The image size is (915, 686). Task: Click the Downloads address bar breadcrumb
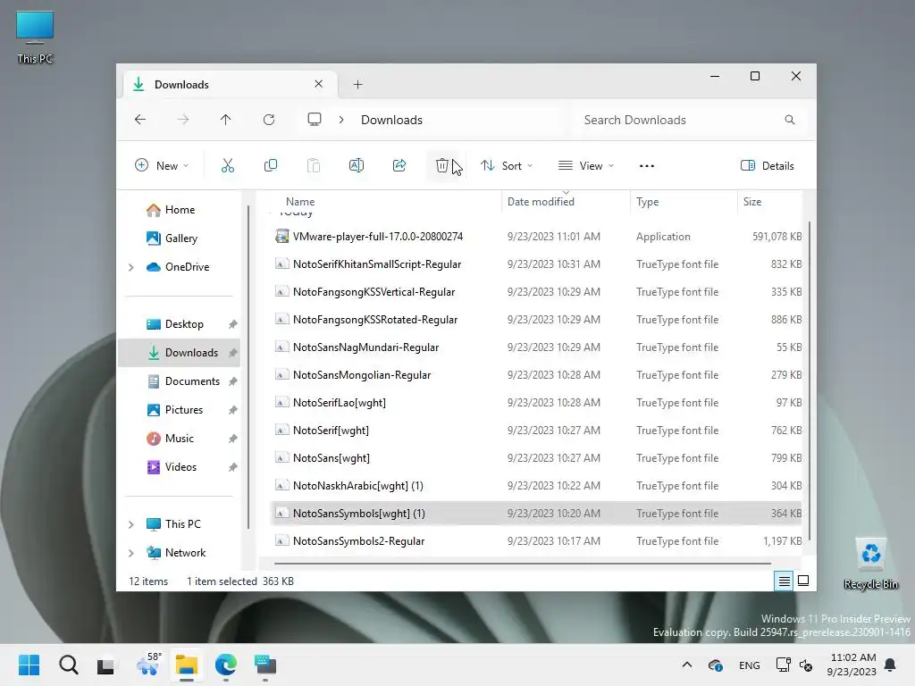pyautogui.click(x=391, y=120)
